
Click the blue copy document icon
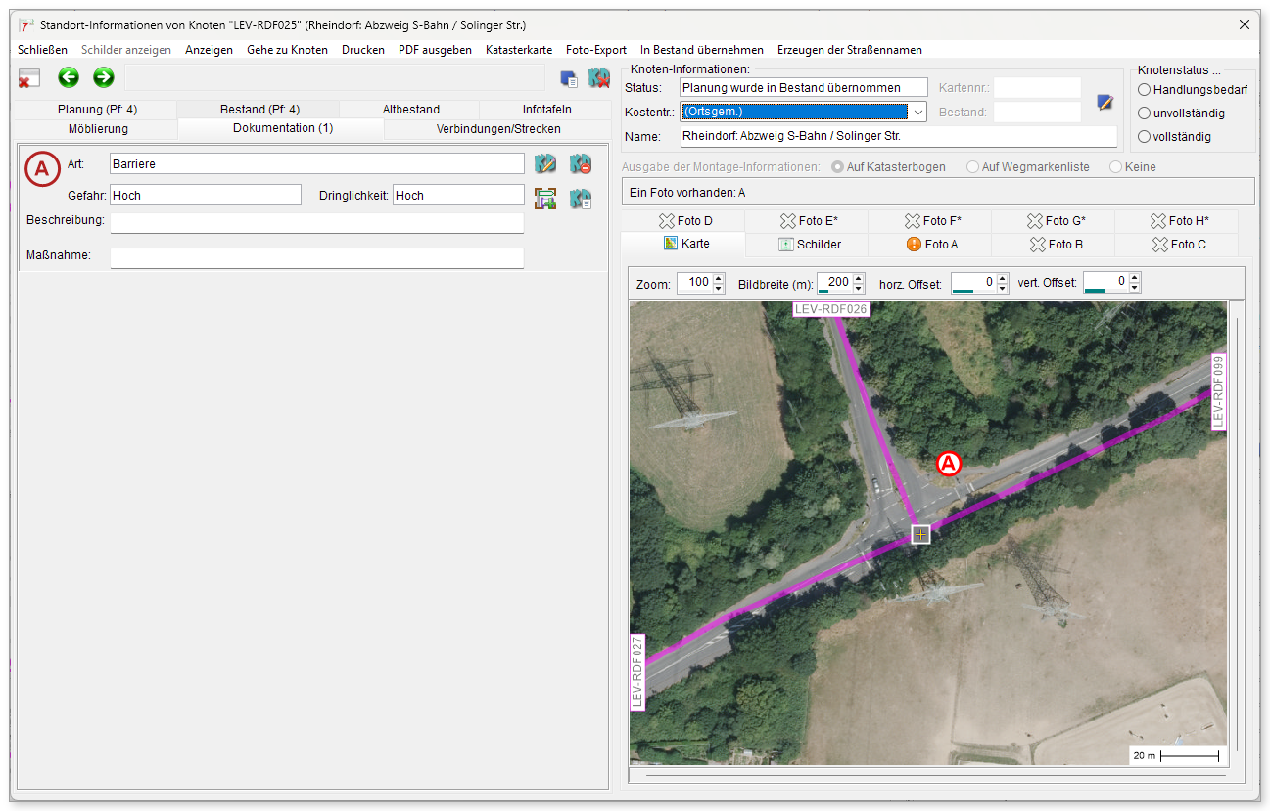569,79
